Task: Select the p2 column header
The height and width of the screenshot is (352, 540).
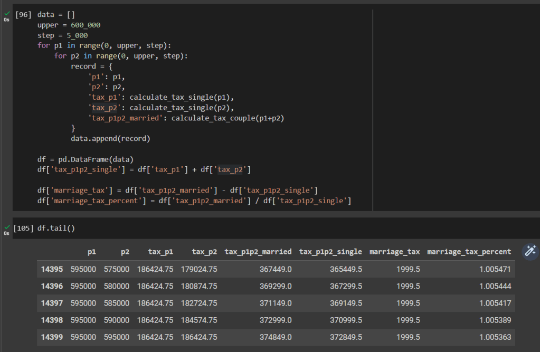Action: tap(125, 252)
